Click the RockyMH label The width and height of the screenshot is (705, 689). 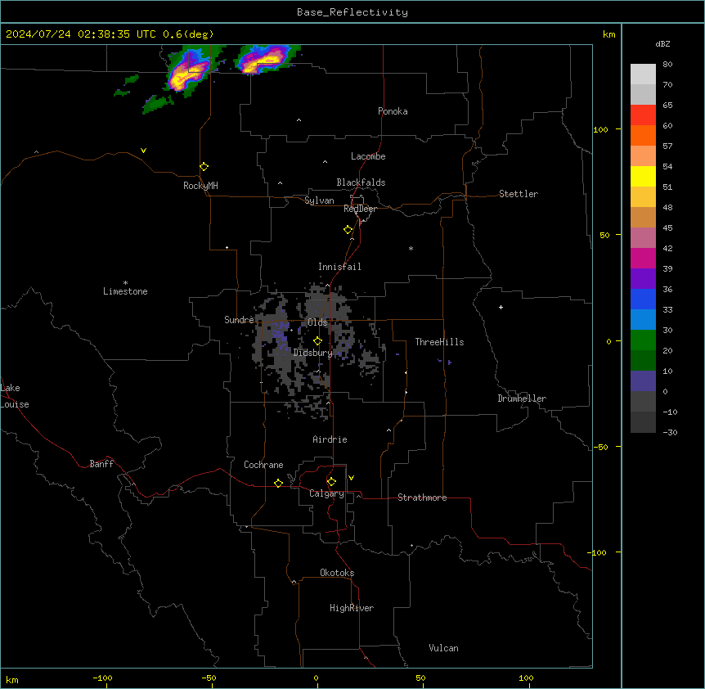point(200,186)
